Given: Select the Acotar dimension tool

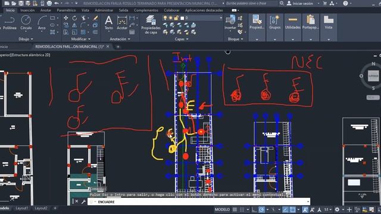Looking at the screenshot, I should coord(122,23).
